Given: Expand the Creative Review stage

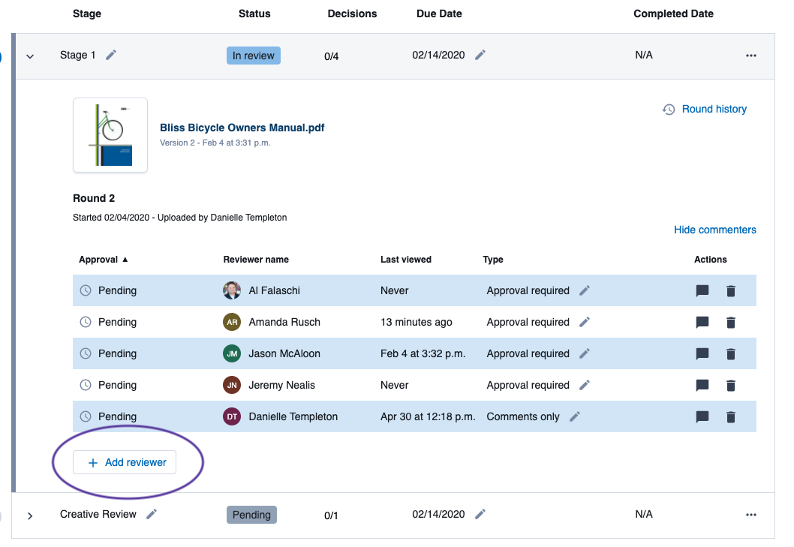Looking at the screenshot, I should 30,515.
